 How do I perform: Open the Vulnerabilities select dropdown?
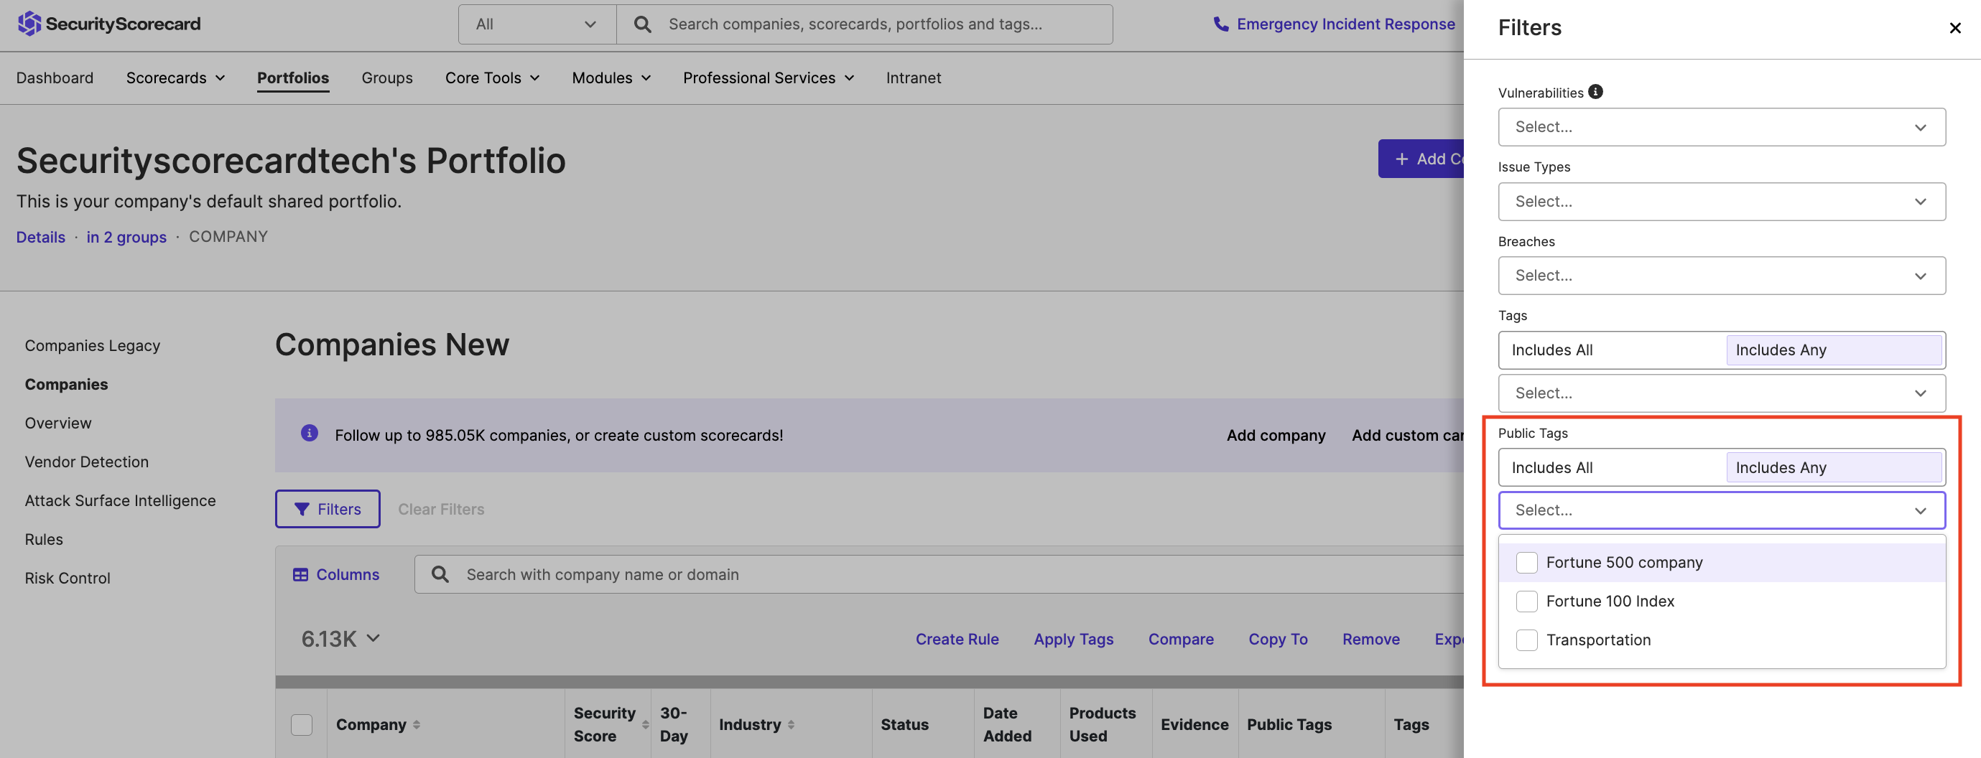1722,127
